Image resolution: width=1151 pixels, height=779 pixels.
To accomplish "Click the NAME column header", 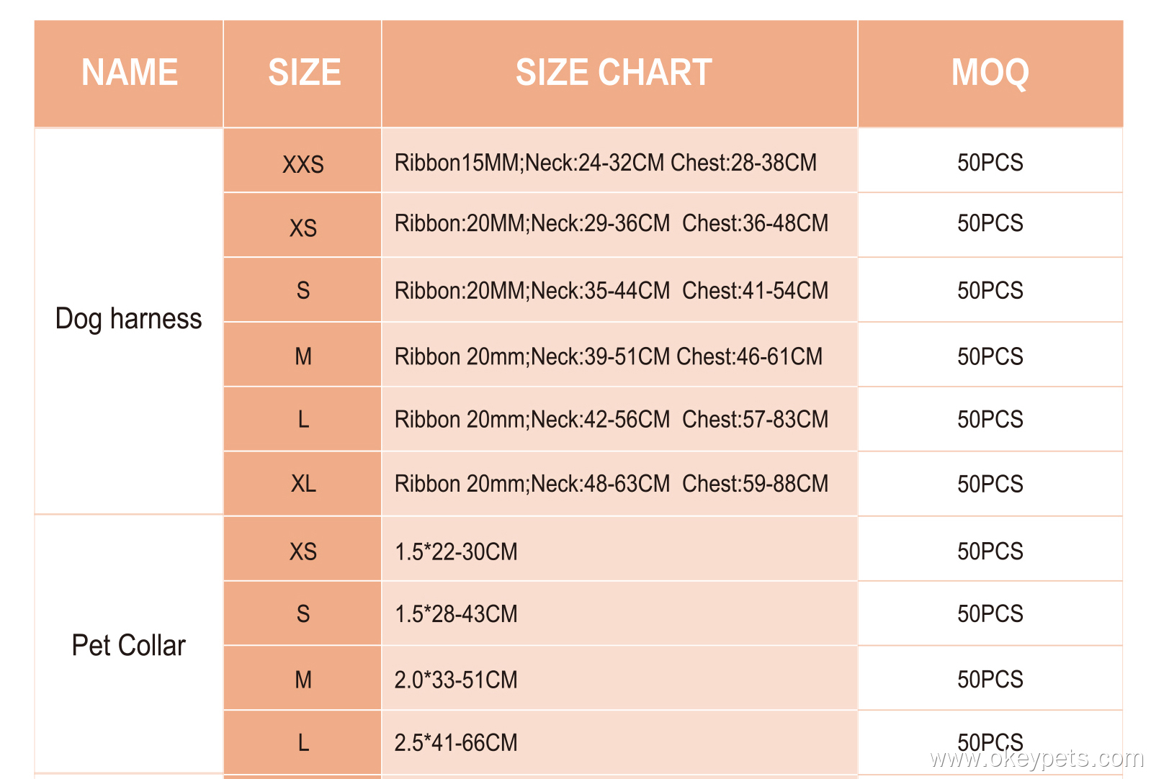I will (x=129, y=73).
